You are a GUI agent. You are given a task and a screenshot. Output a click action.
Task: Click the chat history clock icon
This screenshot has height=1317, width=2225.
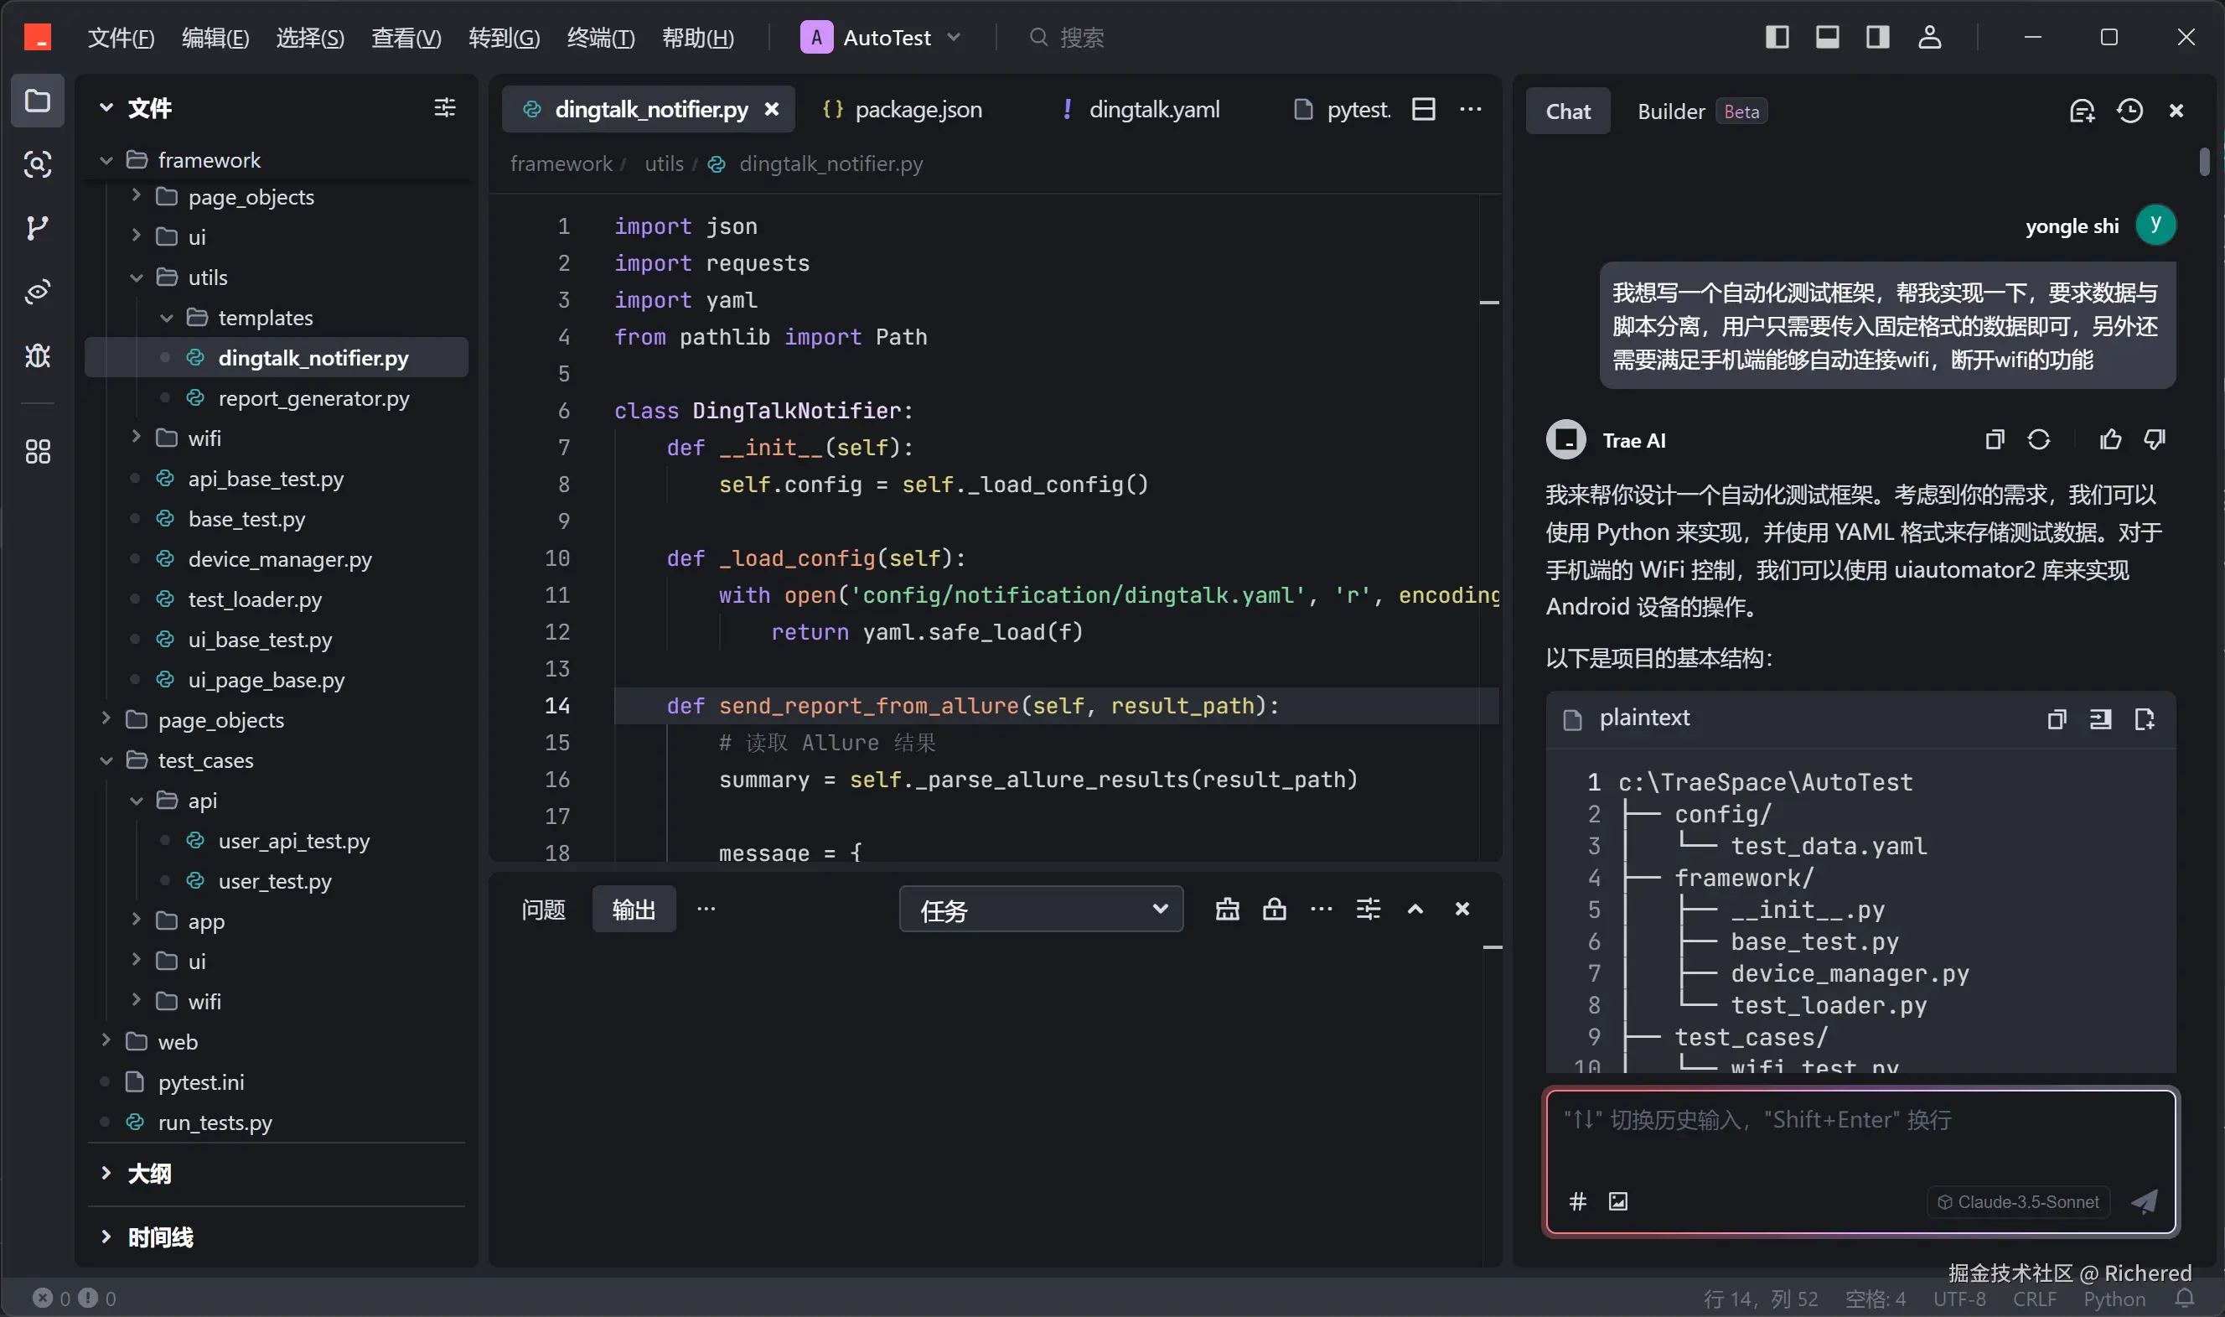(x=2129, y=111)
